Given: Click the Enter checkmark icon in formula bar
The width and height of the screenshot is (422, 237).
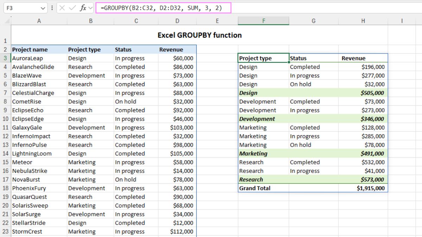Looking at the screenshot, I should [x=72, y=8].
